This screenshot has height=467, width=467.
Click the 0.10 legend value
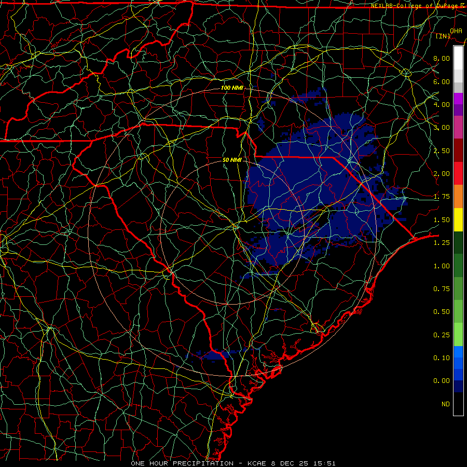point(442,358)
